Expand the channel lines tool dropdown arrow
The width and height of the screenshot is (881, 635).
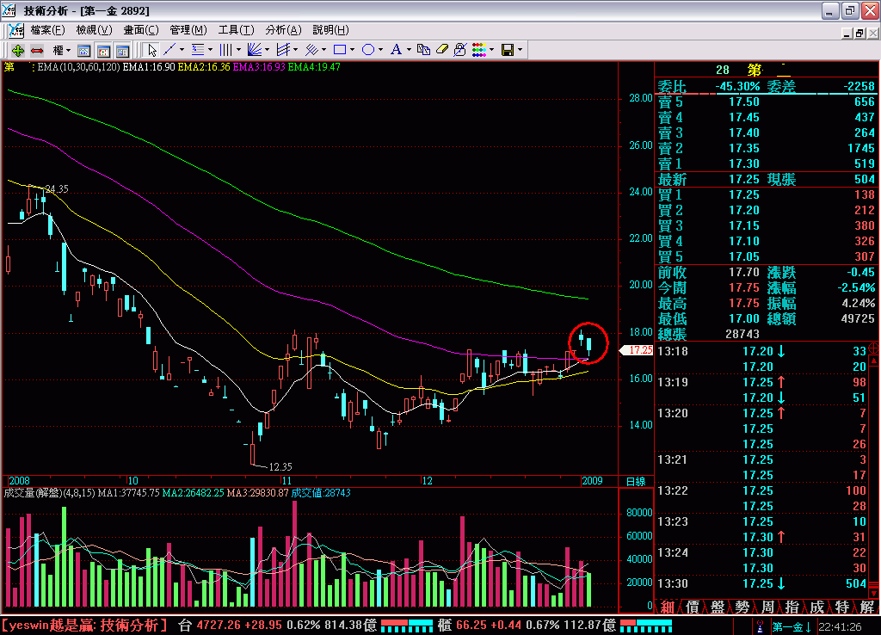tap(296, 50)
